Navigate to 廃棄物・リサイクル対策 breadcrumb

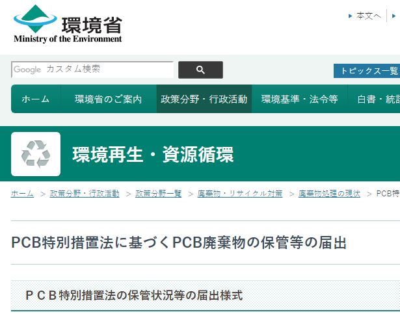tap(240, 194)
